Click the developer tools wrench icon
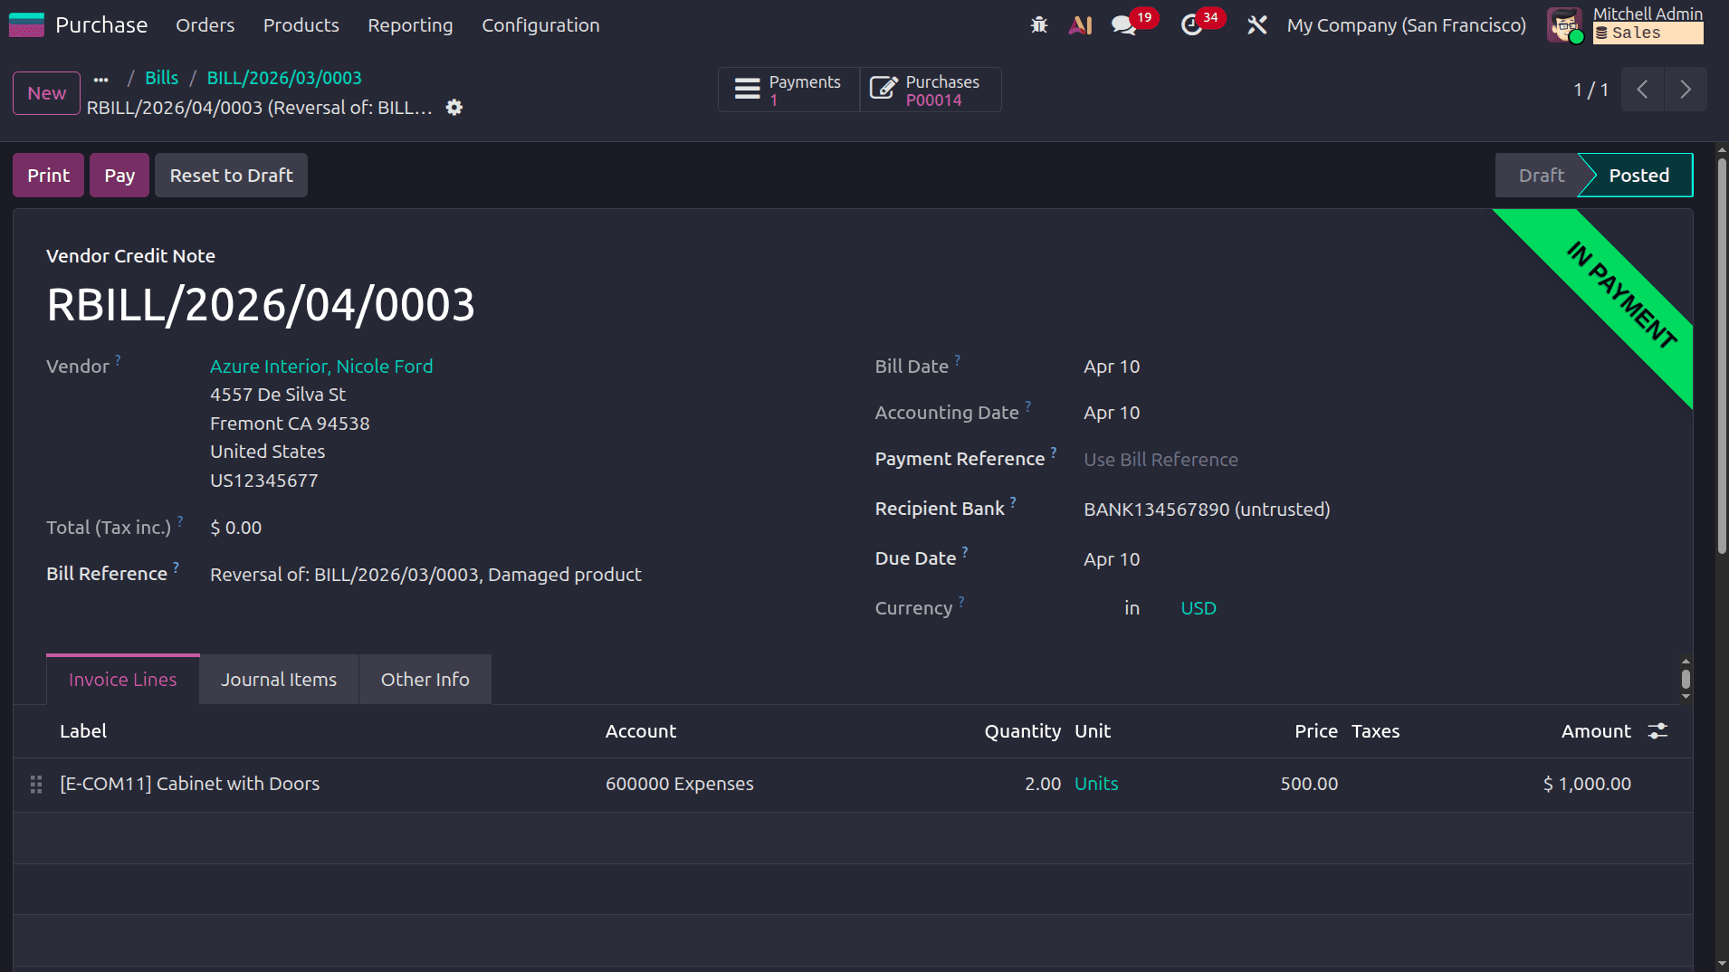 click(x=1257, y=24)
